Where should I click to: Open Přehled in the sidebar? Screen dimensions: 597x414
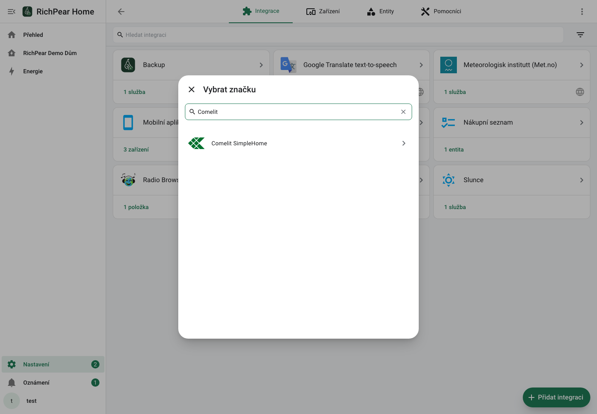(x=53, y=35)
